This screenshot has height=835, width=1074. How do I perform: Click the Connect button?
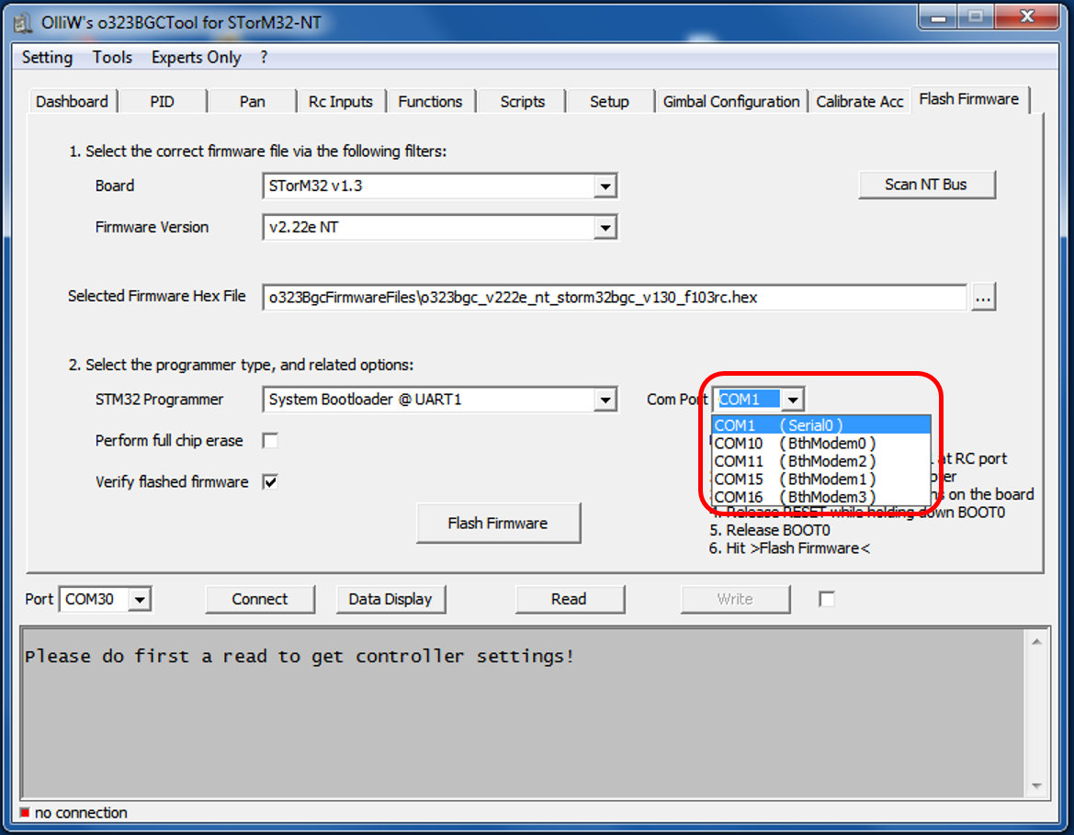259,599
